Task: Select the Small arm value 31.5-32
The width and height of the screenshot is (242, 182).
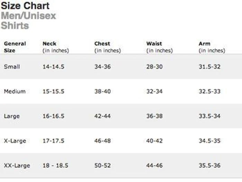Action: point(210,67)
